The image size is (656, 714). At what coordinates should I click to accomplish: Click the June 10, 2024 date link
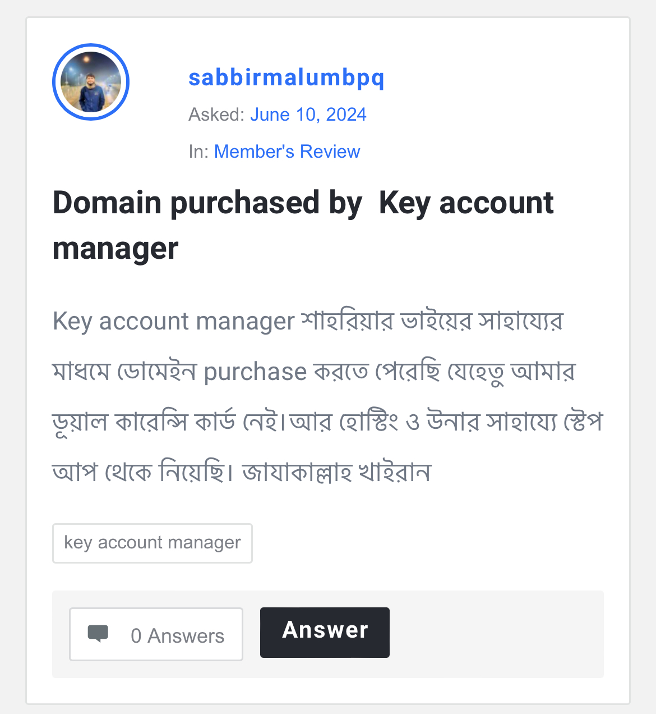point(308,115)
